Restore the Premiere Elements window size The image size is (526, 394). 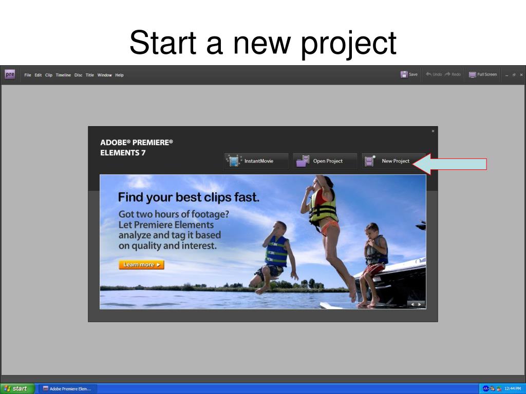(514, 75)
